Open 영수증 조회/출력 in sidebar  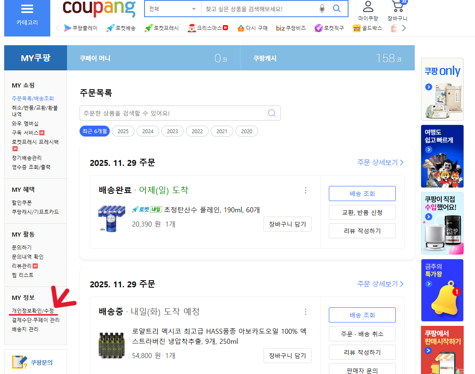(31, 167)
